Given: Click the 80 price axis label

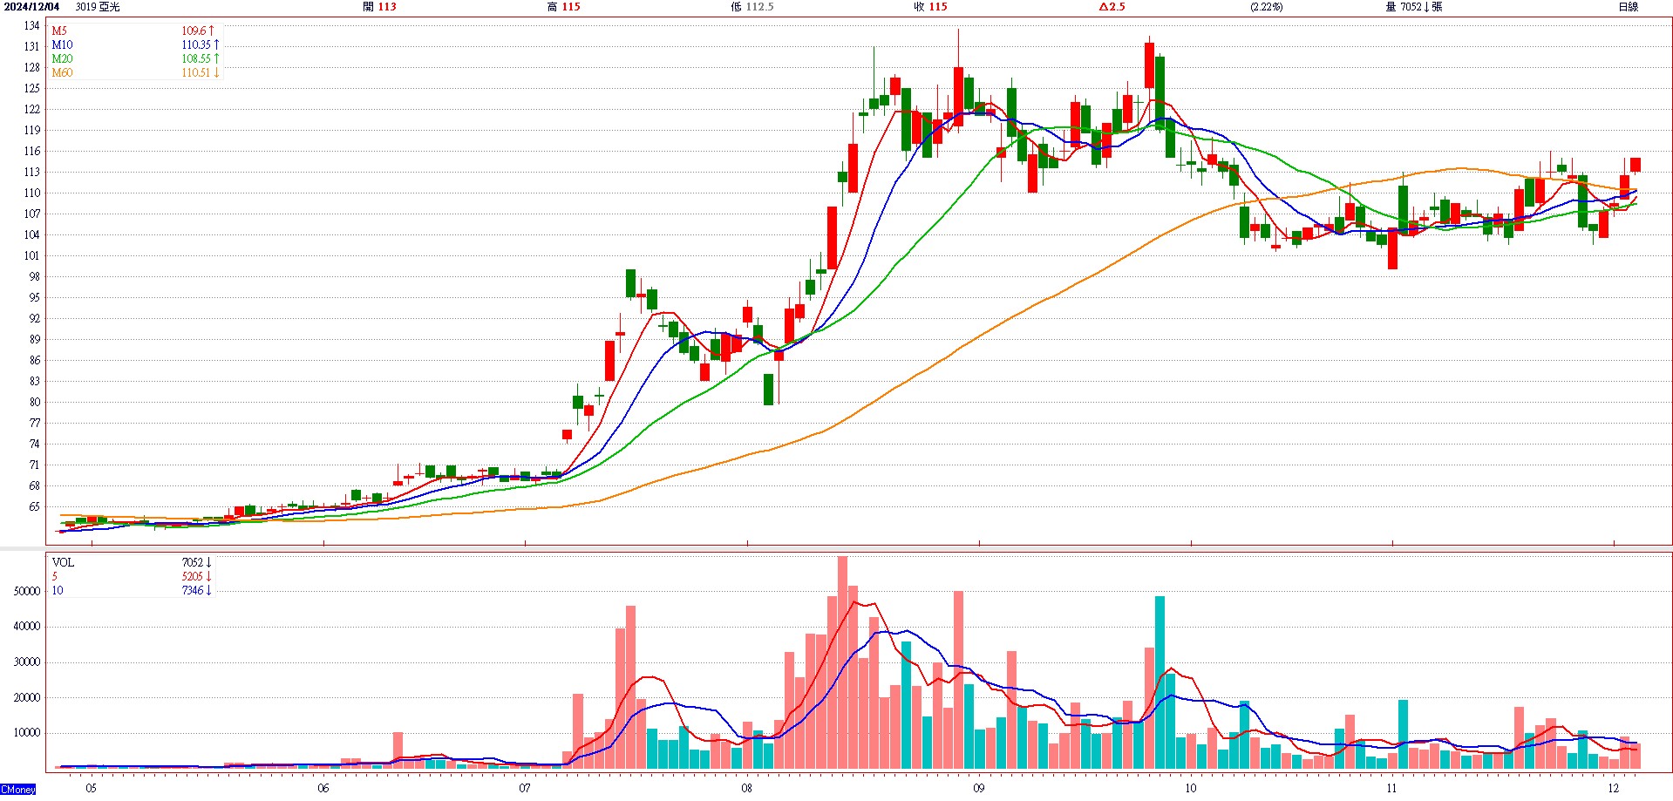Looking at the screenshot, I should (34, 402).
